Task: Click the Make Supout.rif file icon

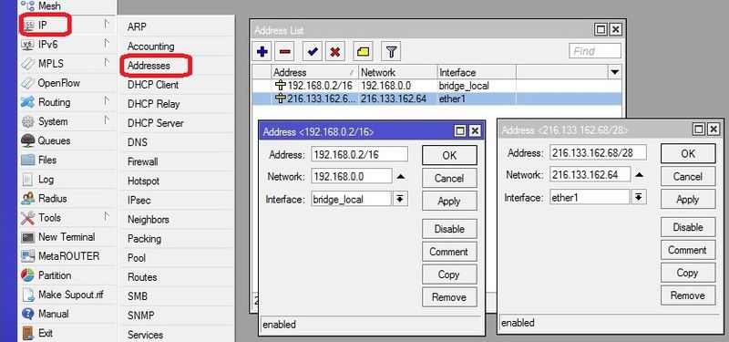Action: [28, 295]
